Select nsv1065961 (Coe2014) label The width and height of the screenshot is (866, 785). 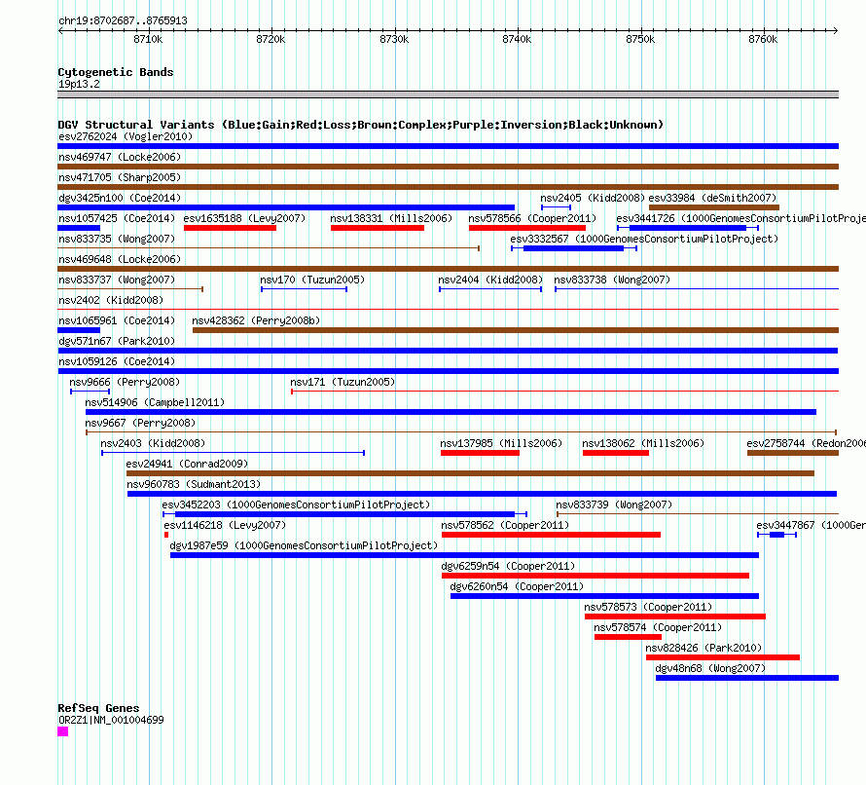[117, 320]
